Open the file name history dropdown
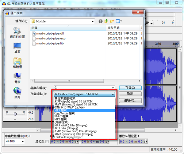184x154 pixels. 113,88
